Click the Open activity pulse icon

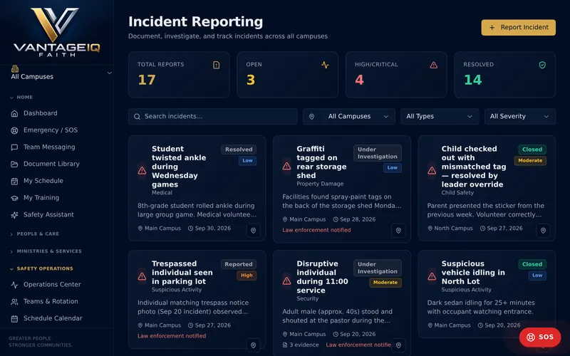tap(325, 65)
